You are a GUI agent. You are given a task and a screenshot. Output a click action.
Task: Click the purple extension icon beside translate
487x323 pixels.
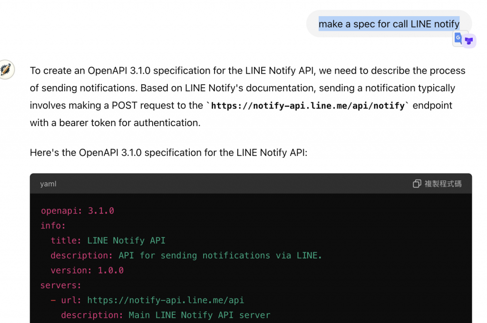pos(469,41)
